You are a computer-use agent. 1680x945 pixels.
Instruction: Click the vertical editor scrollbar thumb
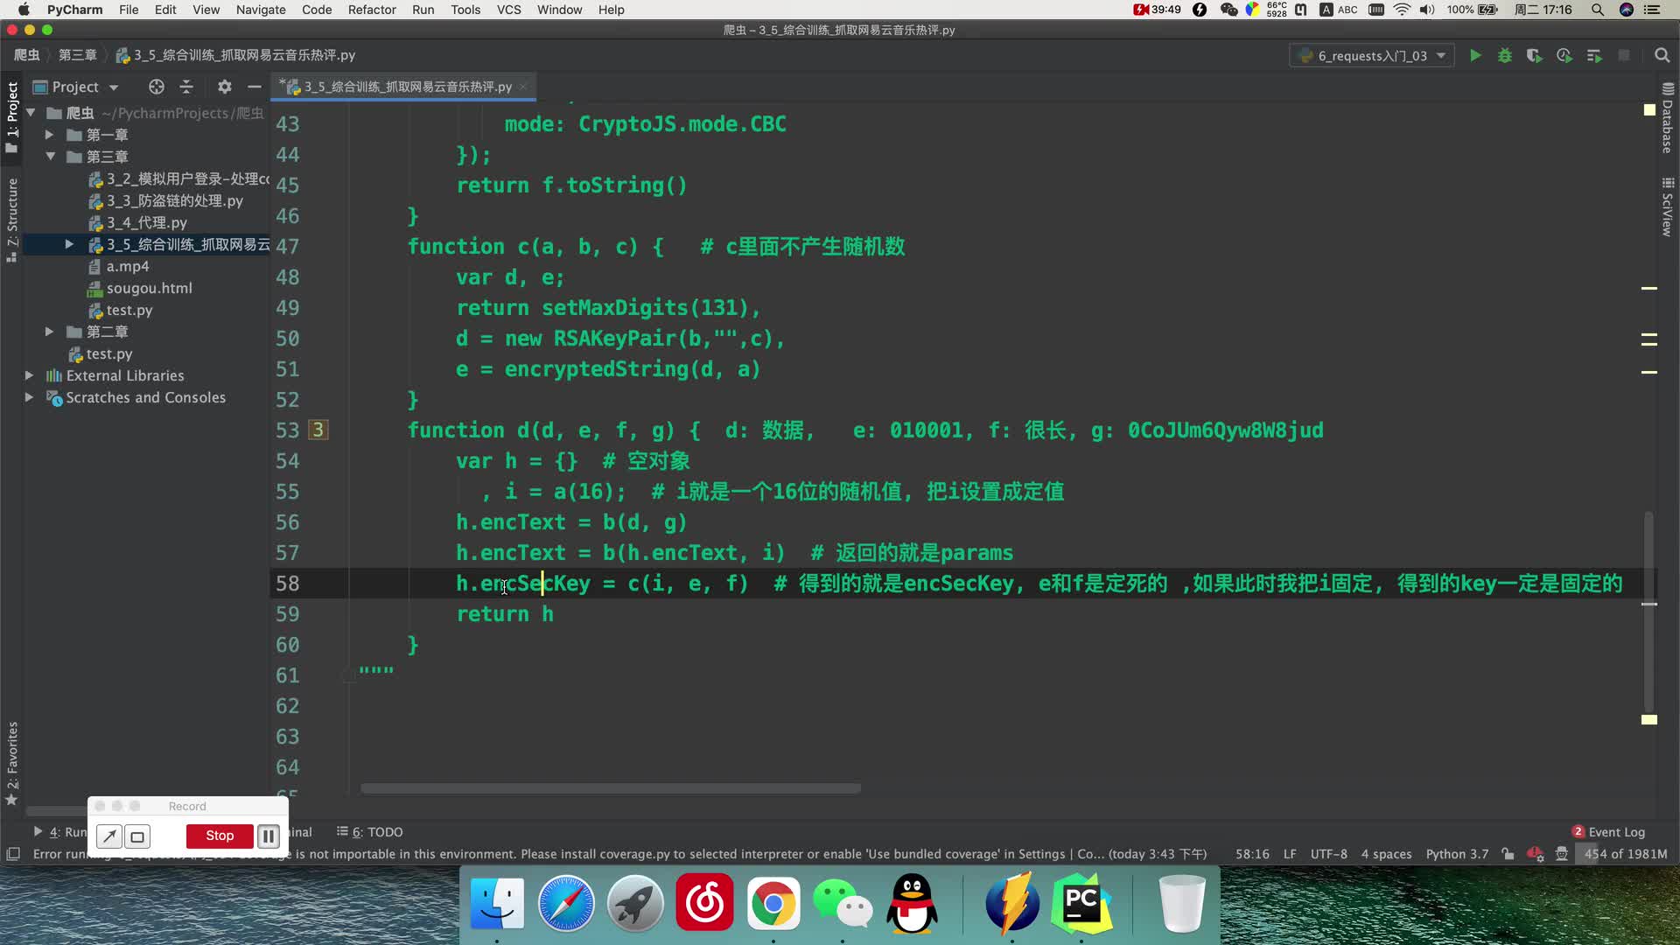coord(1648,612)
